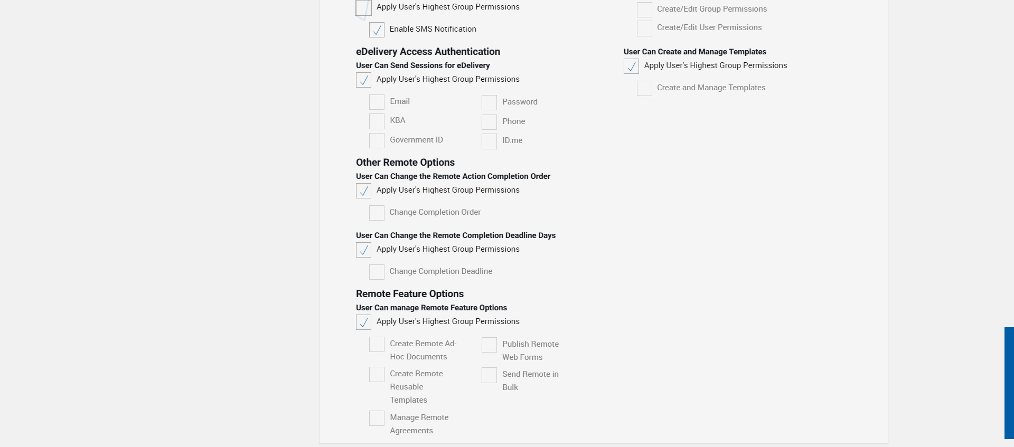
Task: Select Send Remote in Bulk checkbox
Action: [489, 375]
